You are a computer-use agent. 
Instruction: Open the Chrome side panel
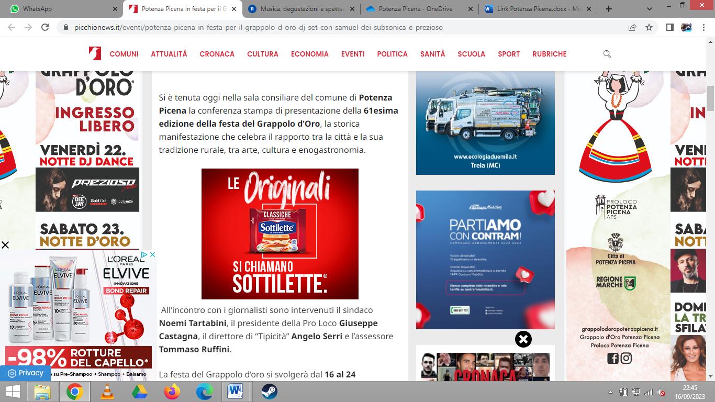click(669, 27)
